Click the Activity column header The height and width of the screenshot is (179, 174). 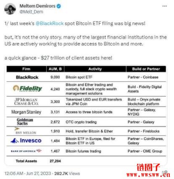pyautogui.click(x=95, y=69)
